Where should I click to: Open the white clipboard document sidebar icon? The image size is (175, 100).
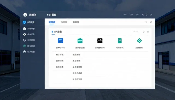[x=24, y=29]
